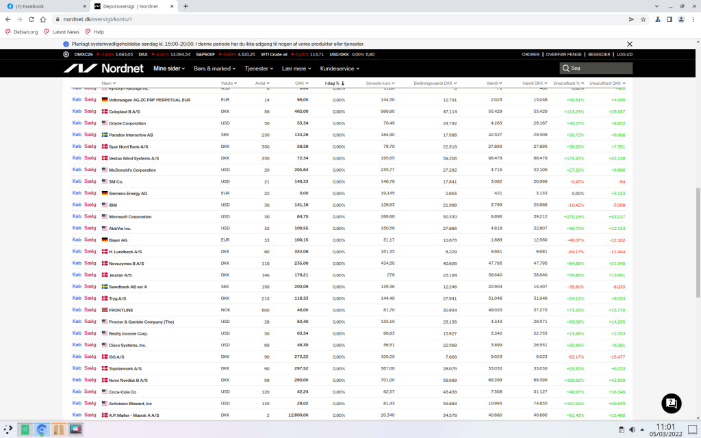The height and width of the screenshot is (438, 701).
Task: Open the live chat support bubble
Action: pyautogui.click(x=672, y=403)
